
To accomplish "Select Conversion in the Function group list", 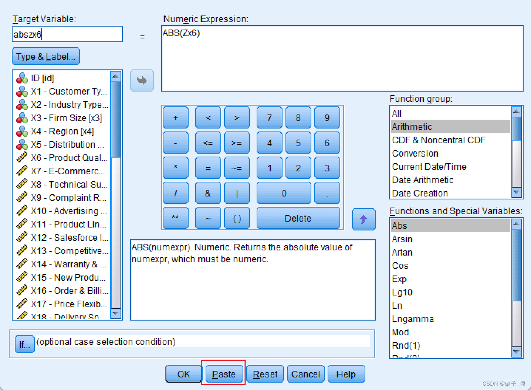I will [415, 153].
